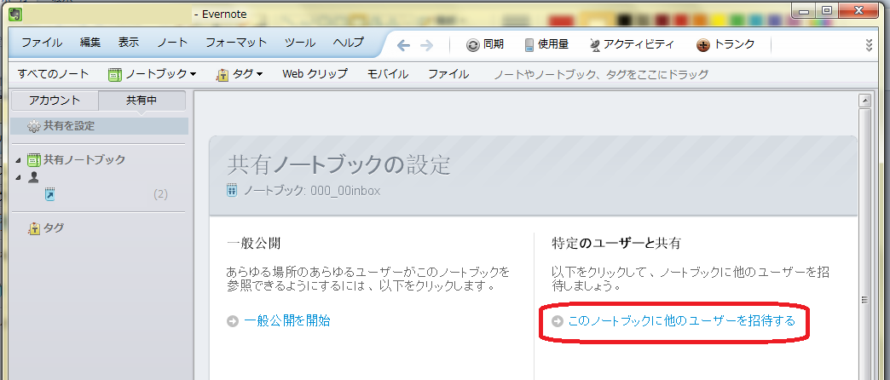Select the linked notebook icon with (2)
This screenshot has width=890, height=380.
tap(50, 194)
